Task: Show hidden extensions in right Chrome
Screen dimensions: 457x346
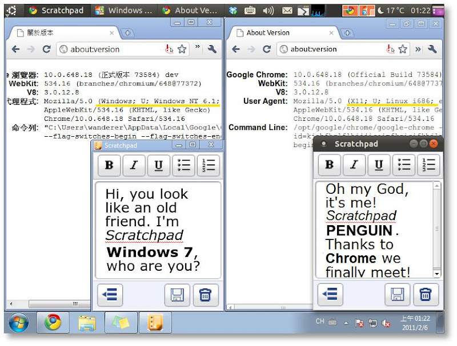Action: coord(418,49)
